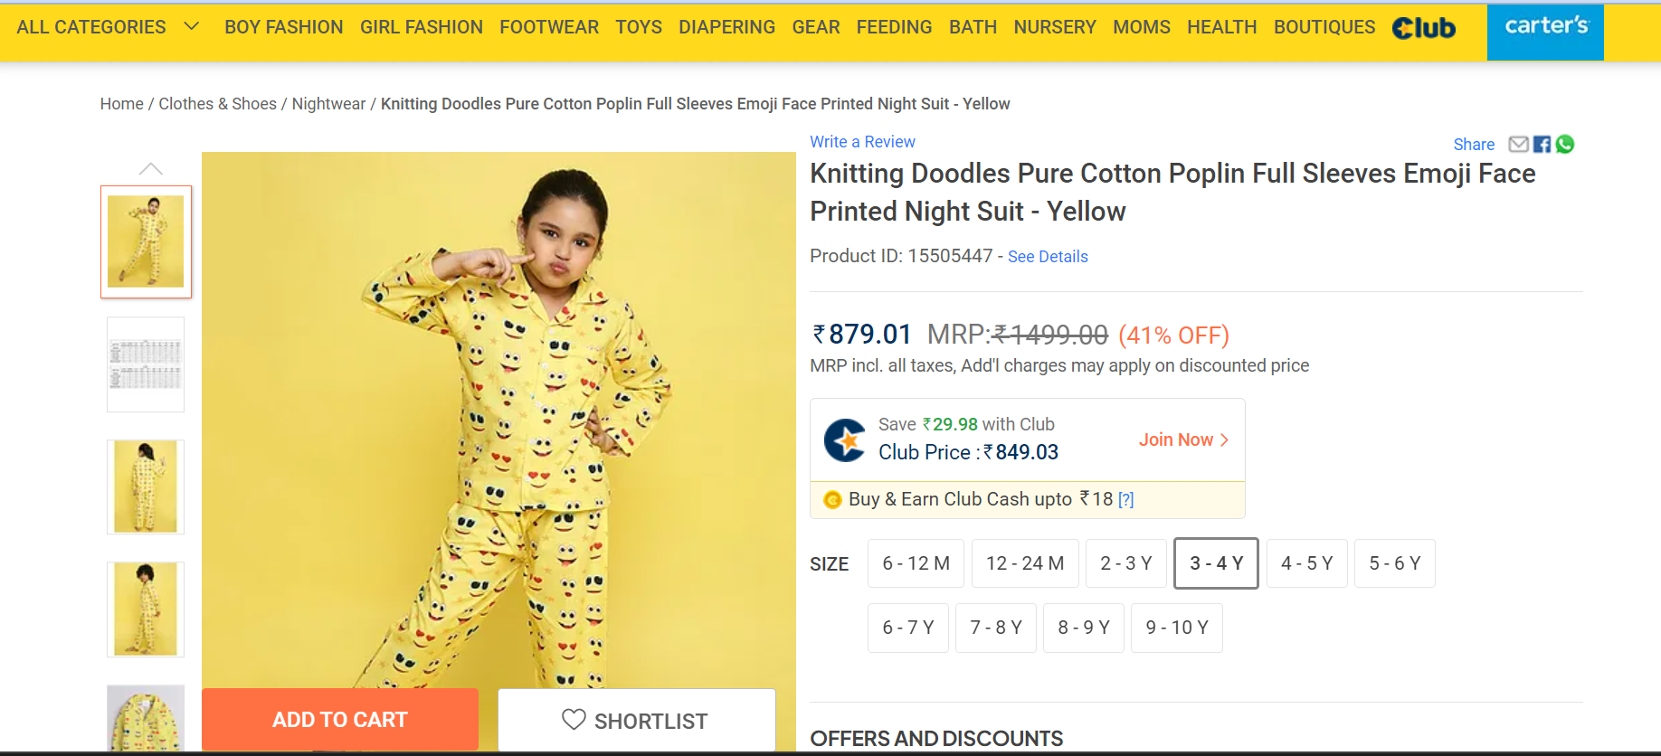The image size is (1661, 756).
Task: Add the night suit to cart
Action: click(340, 720)
